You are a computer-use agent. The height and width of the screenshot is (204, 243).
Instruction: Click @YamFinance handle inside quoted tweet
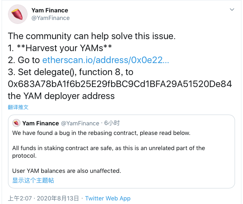click(80, 123)
